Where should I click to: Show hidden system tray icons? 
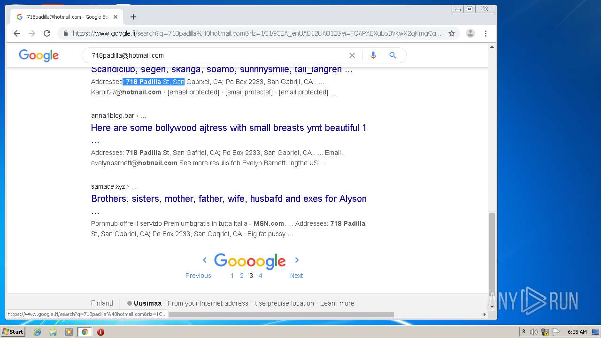point(524,331)
